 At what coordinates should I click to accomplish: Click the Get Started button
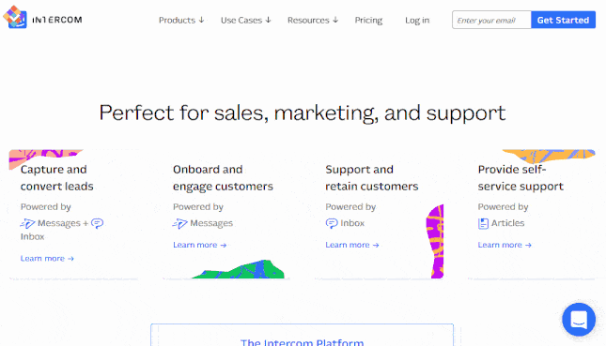563,20
